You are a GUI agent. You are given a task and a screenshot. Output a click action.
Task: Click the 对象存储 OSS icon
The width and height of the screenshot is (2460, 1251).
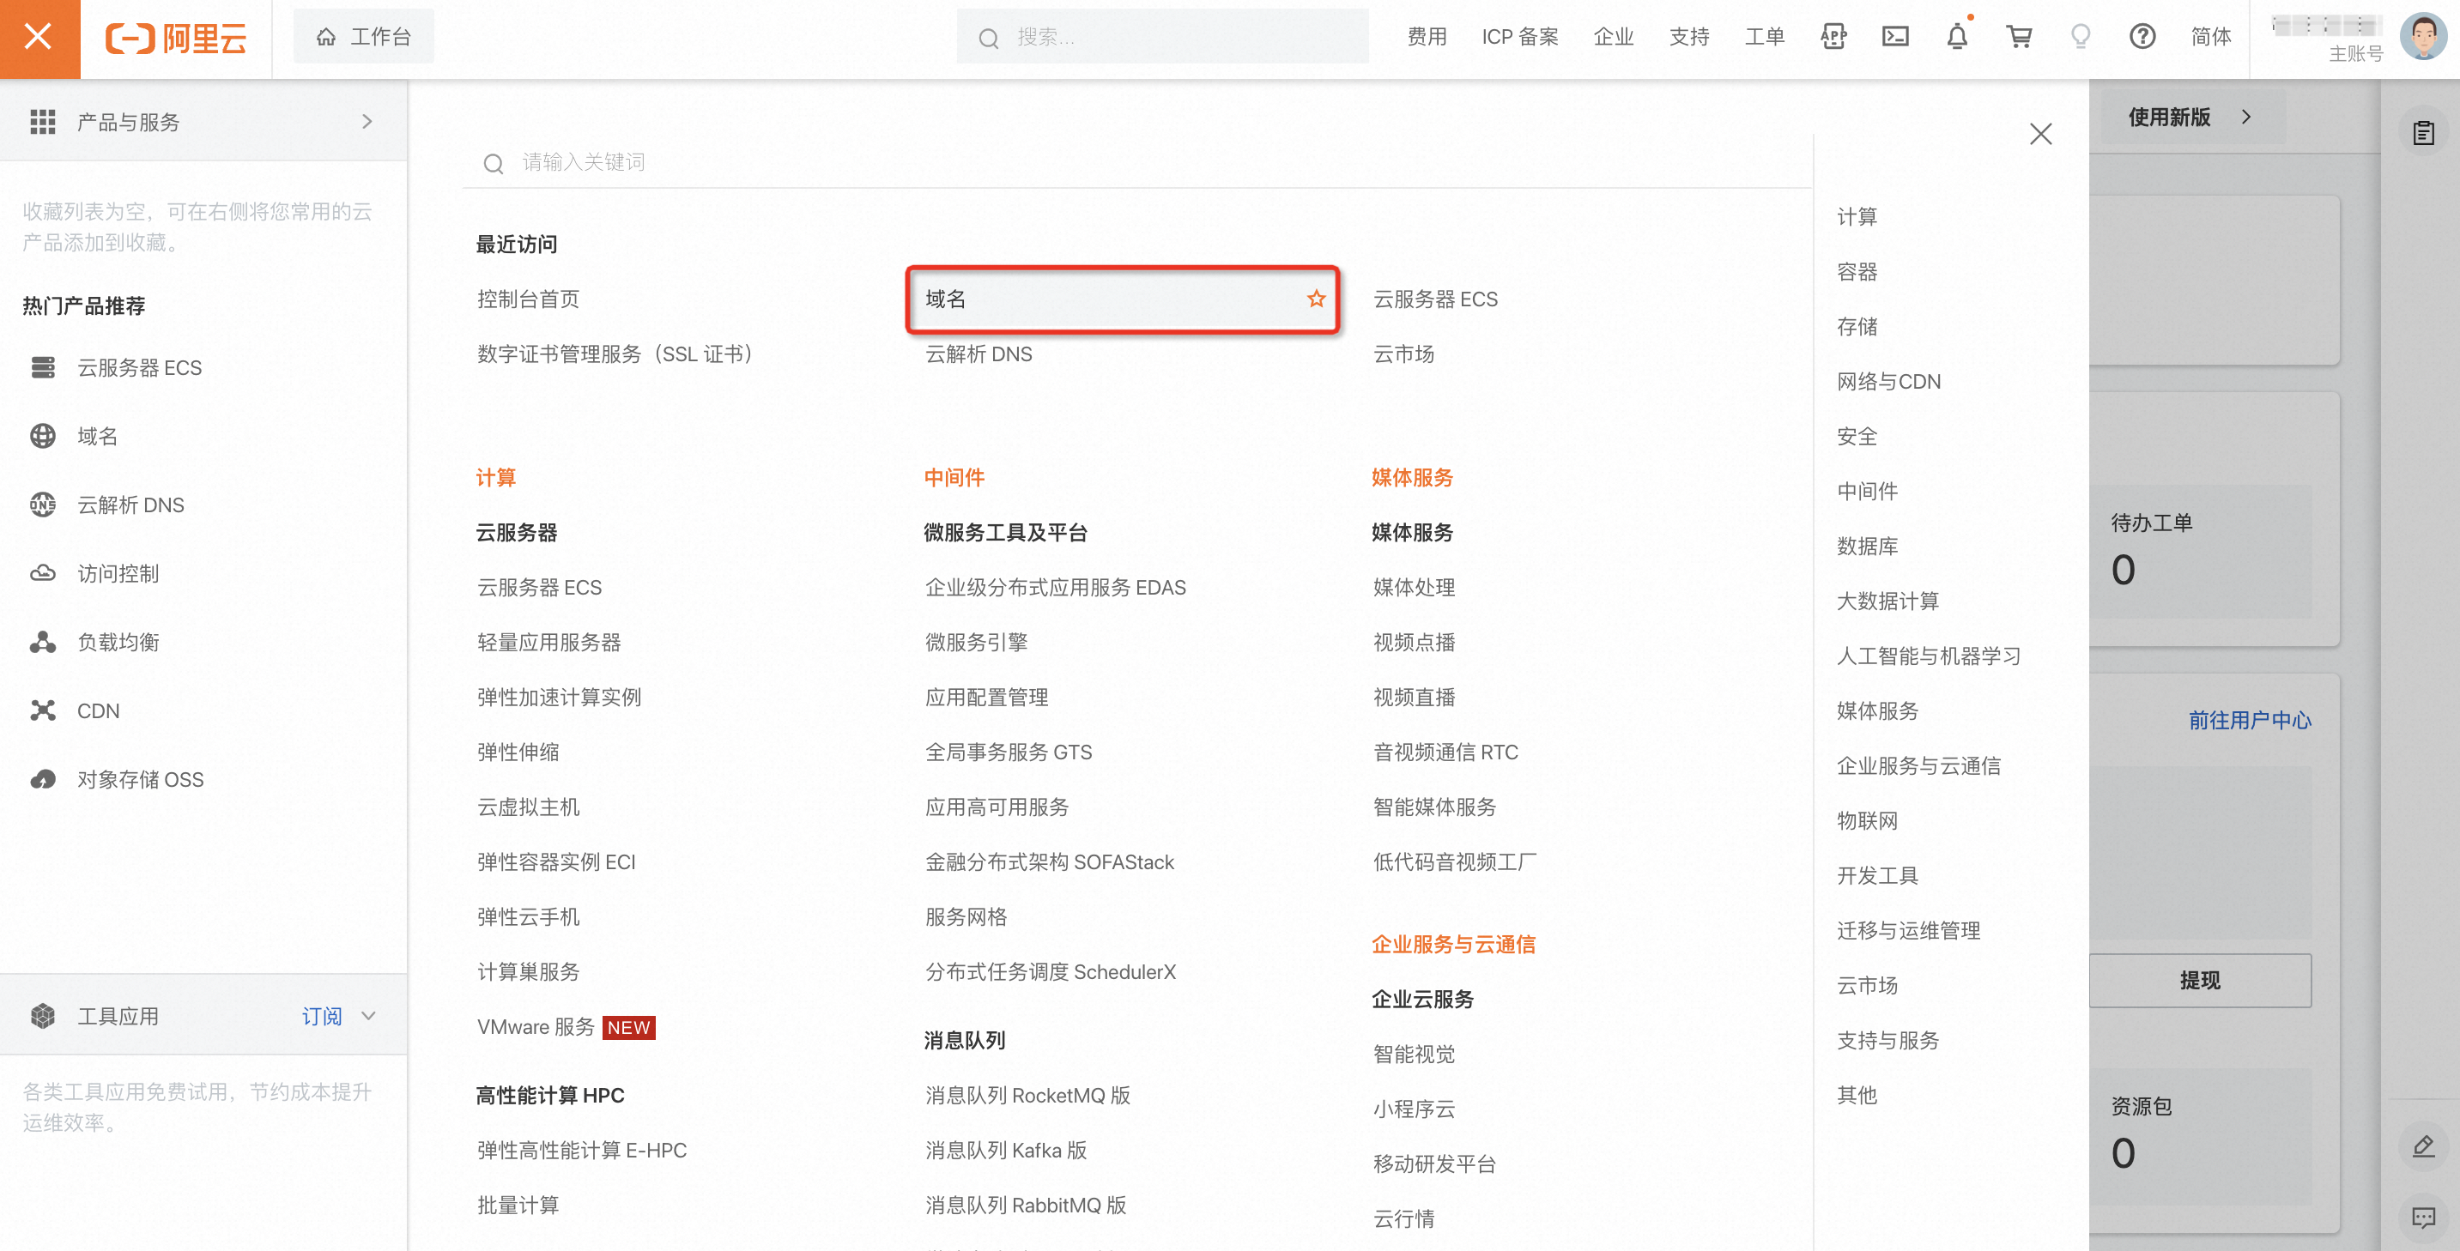[x=43, y=780]
